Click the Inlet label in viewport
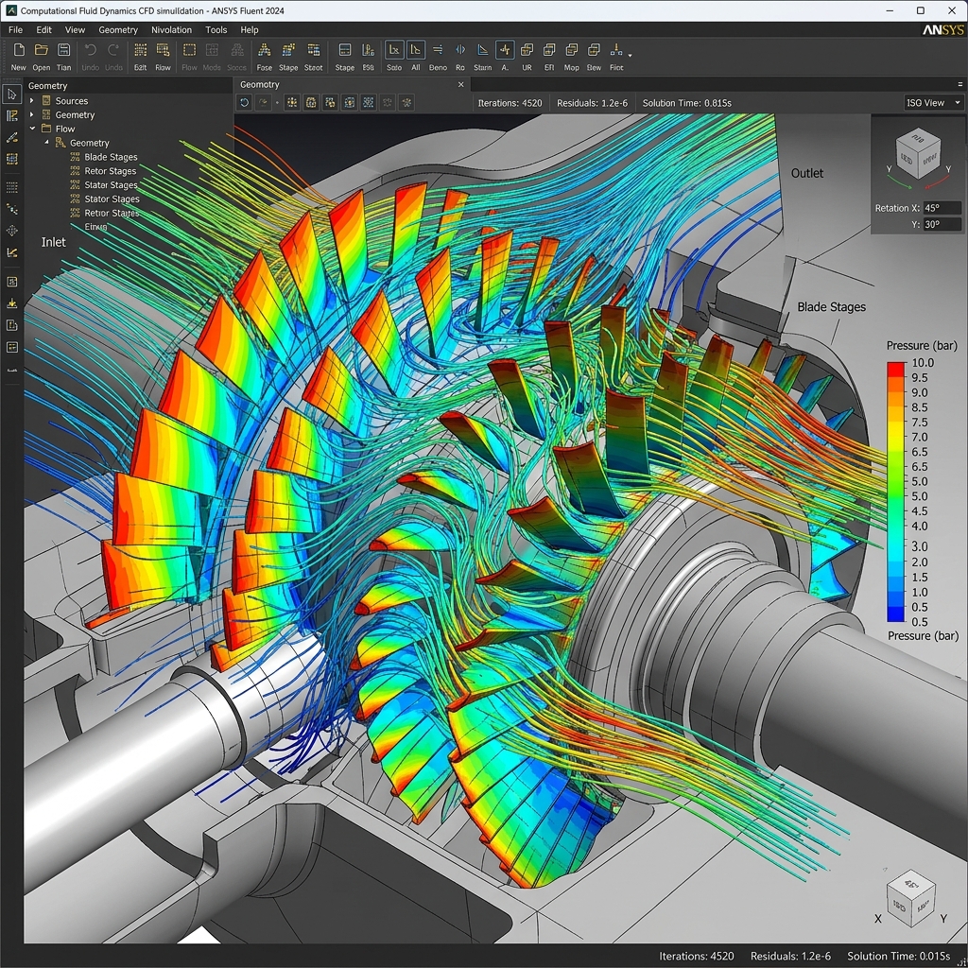Screen dimensions: 968x968 click(53, 242)
